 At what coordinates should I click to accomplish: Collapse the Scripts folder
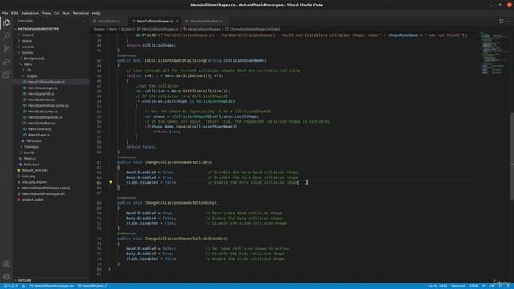click(31, 76)
